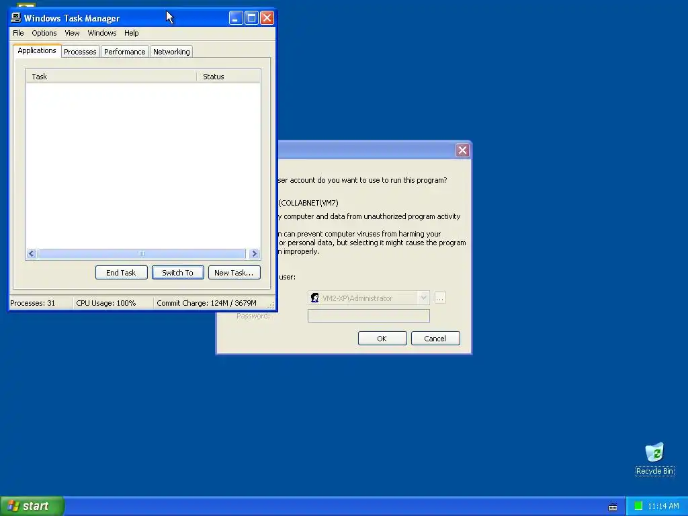Click the 11:14 AM system clock
This screenshot has height=516, width=688.
[x=663, y=506]
